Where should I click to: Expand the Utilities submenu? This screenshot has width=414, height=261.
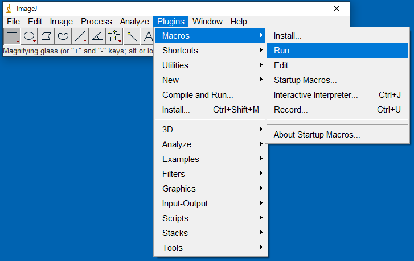coord(211,65)
